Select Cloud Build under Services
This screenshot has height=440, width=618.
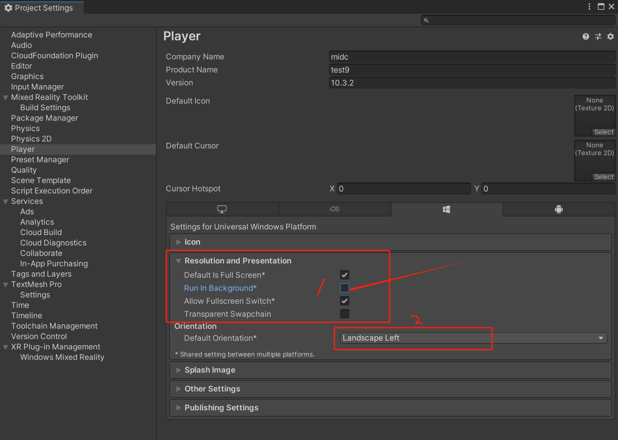41,233
